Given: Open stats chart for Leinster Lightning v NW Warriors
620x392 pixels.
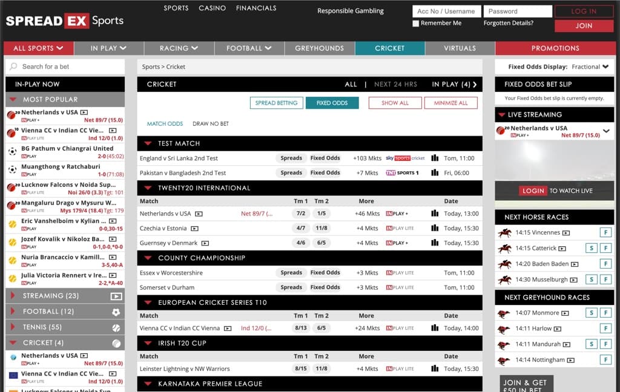Looking at the screenshot, I should tap(435, 368).
